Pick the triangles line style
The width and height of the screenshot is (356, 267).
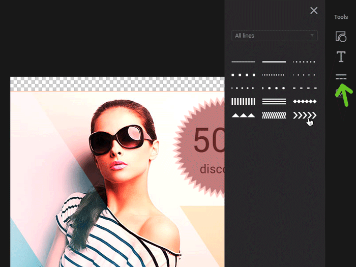[x=243, y=115]
